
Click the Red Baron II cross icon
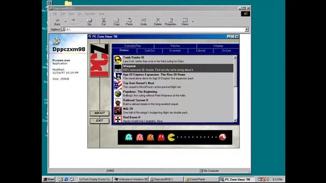click(x=118, y=119)
